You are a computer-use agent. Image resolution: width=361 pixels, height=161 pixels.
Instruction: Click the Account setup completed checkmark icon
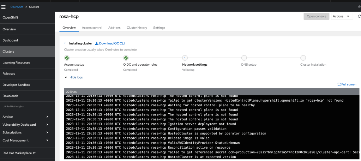coord(67,58)
